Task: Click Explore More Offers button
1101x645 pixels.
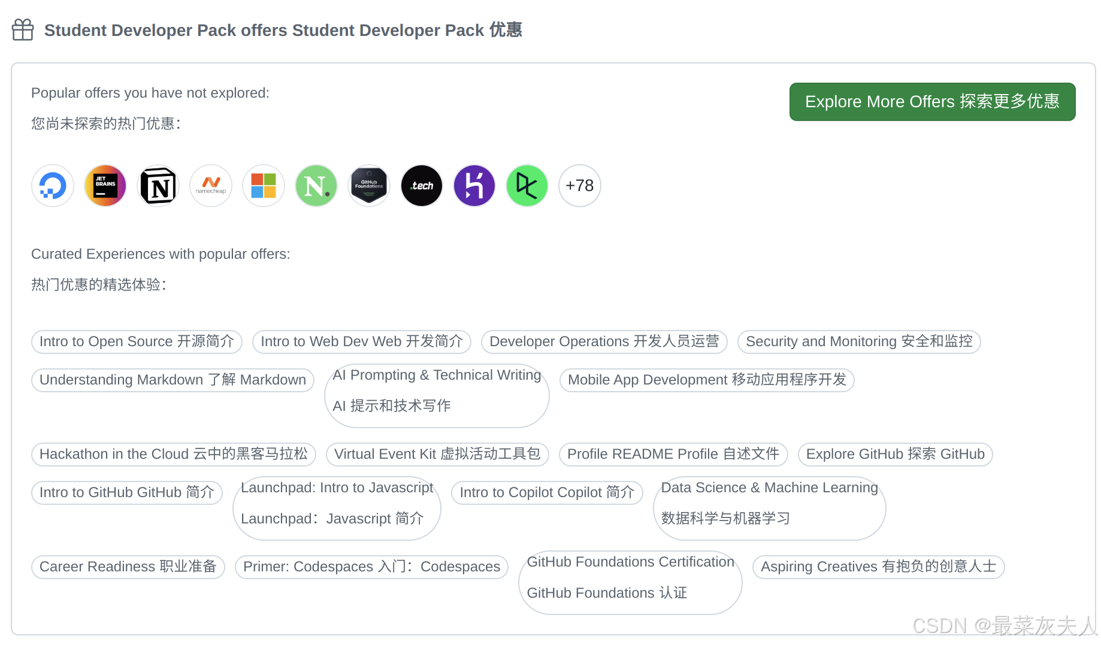Action: (932, 102)
